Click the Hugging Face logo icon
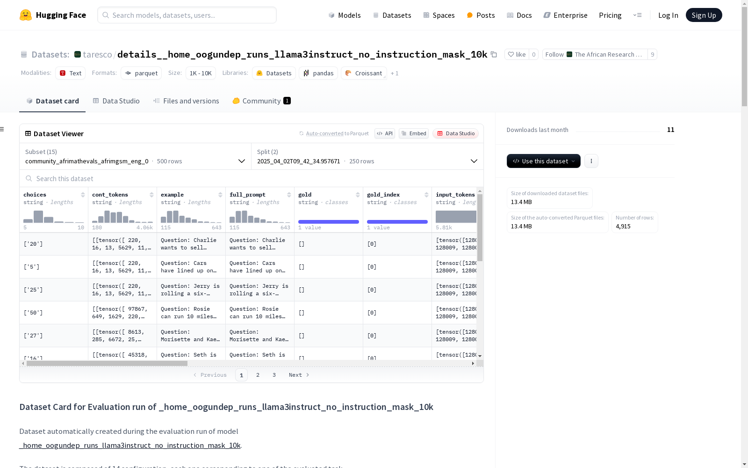748x468 pixels. (26, 15)
